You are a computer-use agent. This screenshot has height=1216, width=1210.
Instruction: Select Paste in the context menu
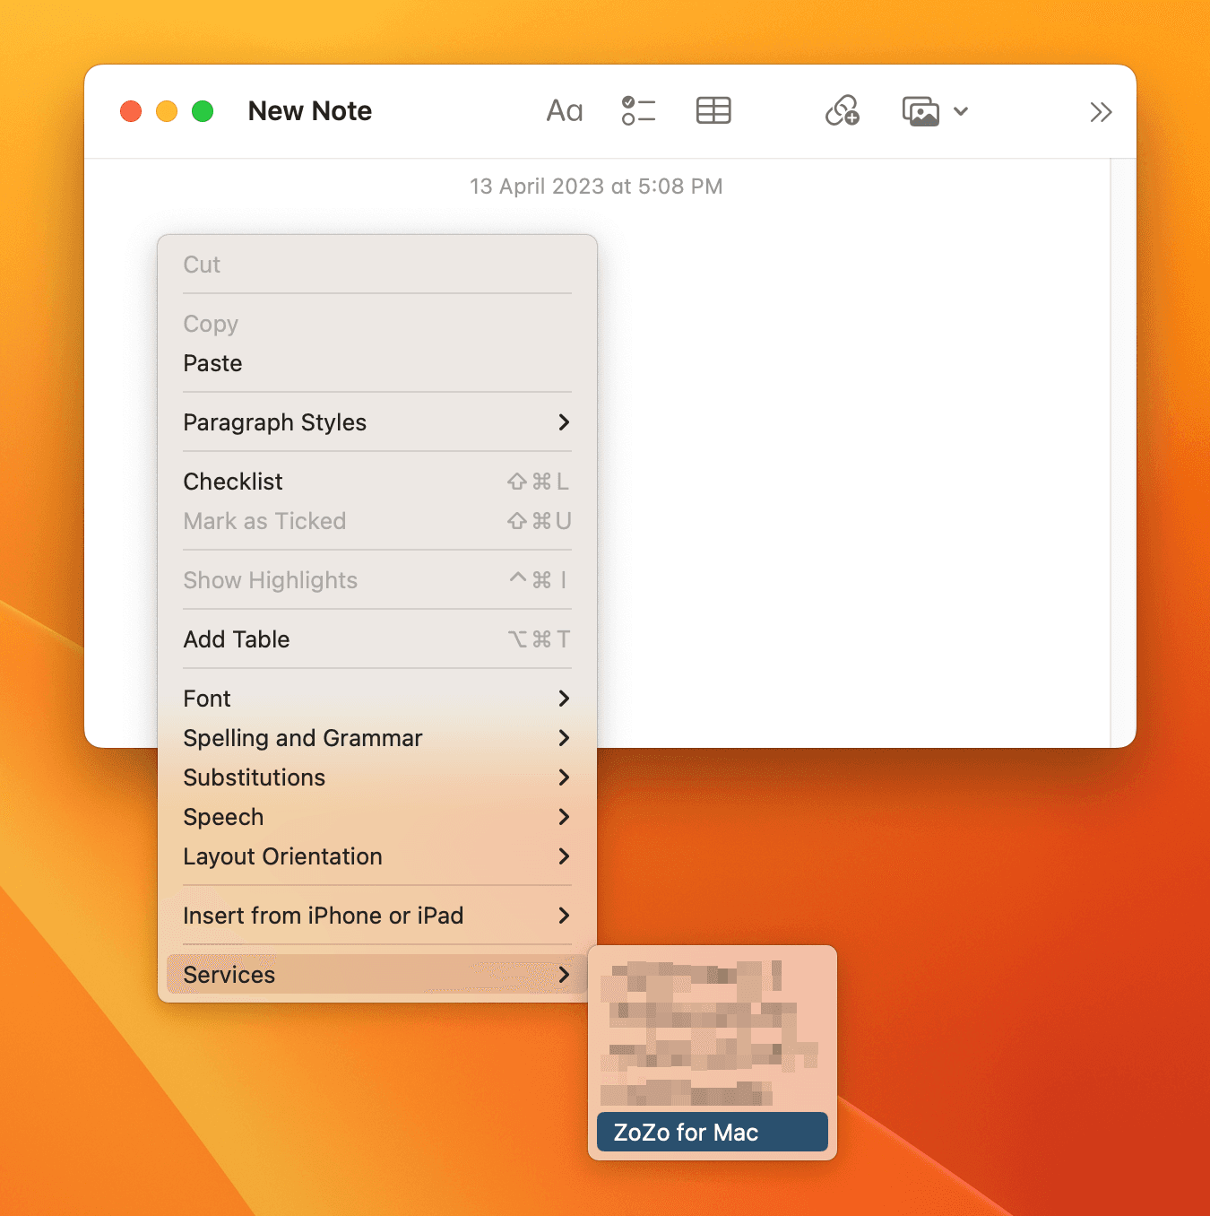(377, 363)
